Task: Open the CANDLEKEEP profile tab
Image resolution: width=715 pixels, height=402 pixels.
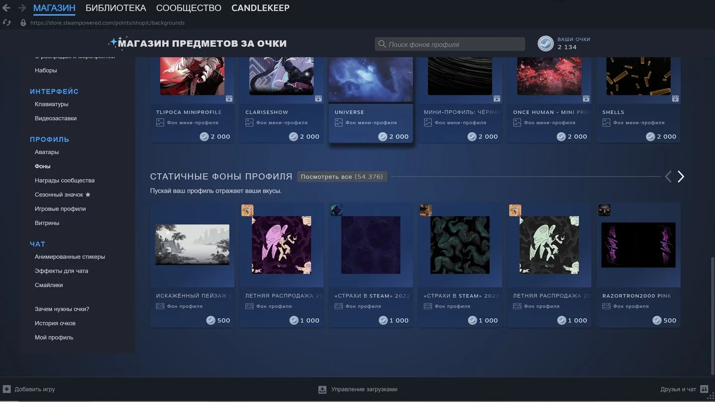Action: tap(260, 8)
